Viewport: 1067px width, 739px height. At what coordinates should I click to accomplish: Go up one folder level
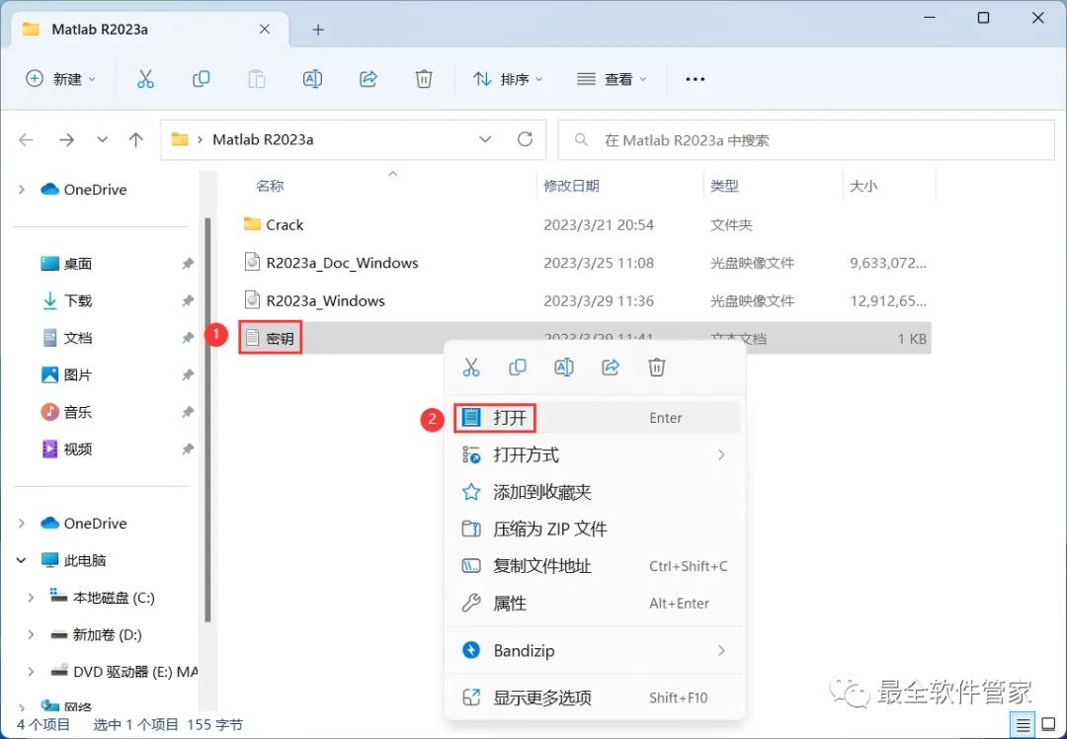point(136,140)
